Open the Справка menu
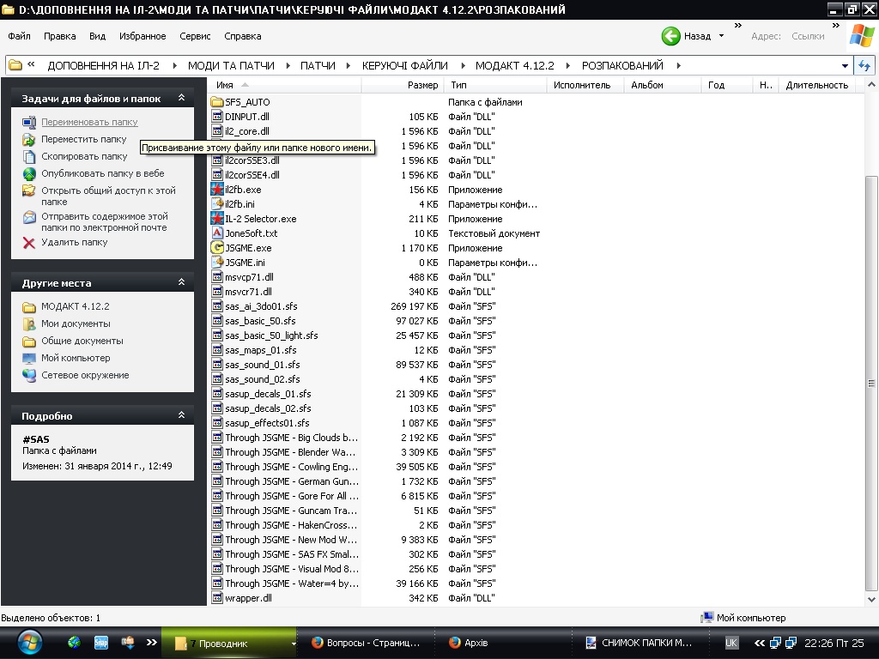This screenshot has height=659, width=879. coord(242,36)
